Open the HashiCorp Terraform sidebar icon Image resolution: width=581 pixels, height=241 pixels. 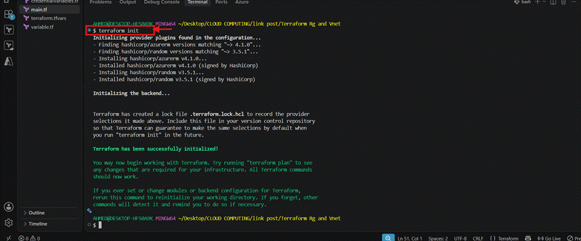[x=9, y=30]
